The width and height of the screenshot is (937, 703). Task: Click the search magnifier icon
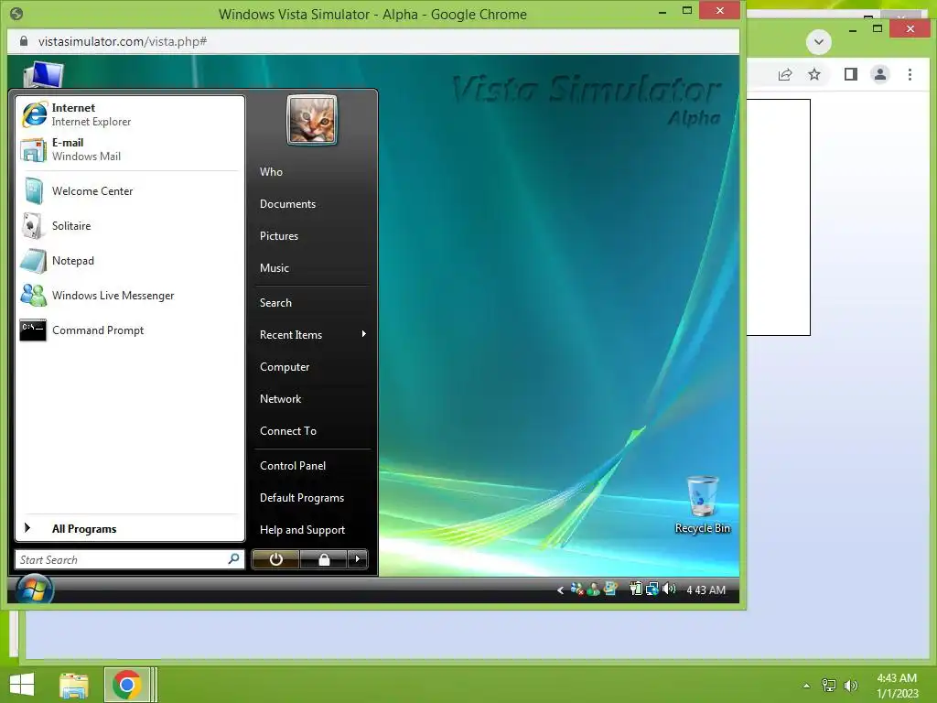tap(233, 559)
